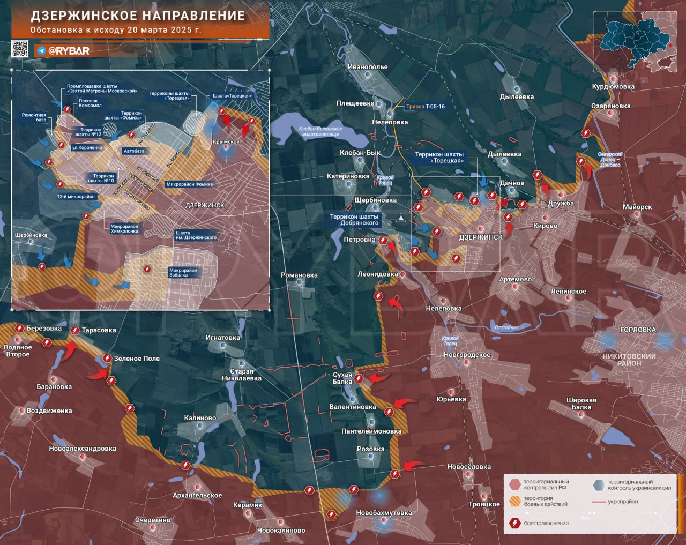Click the red Russian control legend swatch
The width and height of the screenshot is (686, 545).
click(x=515, y=484)
